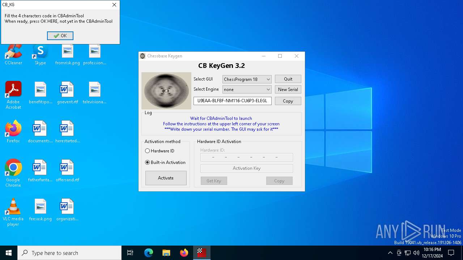Open documents... Word file icon

(x=41, y=132)
